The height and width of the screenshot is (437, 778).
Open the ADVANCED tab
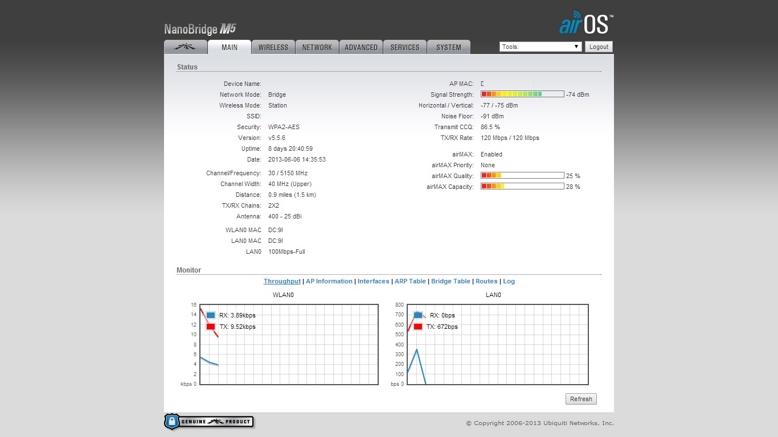[361, 47]
